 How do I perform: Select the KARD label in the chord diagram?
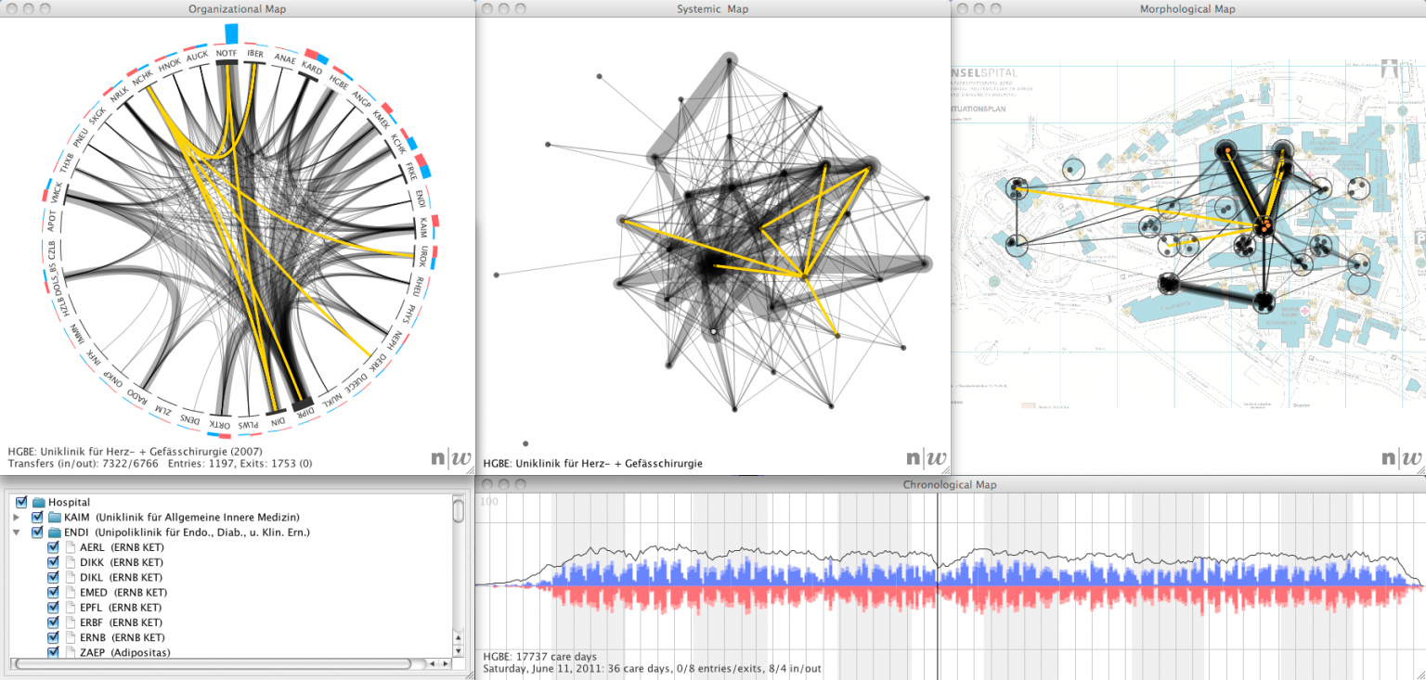[x=312, y=68]
